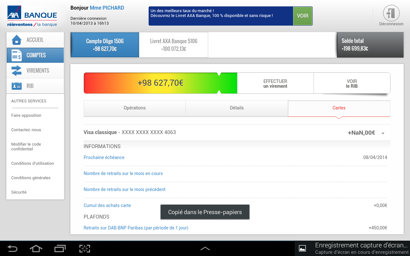
Task: Click the Solde total box
Action: coord(370,45)
